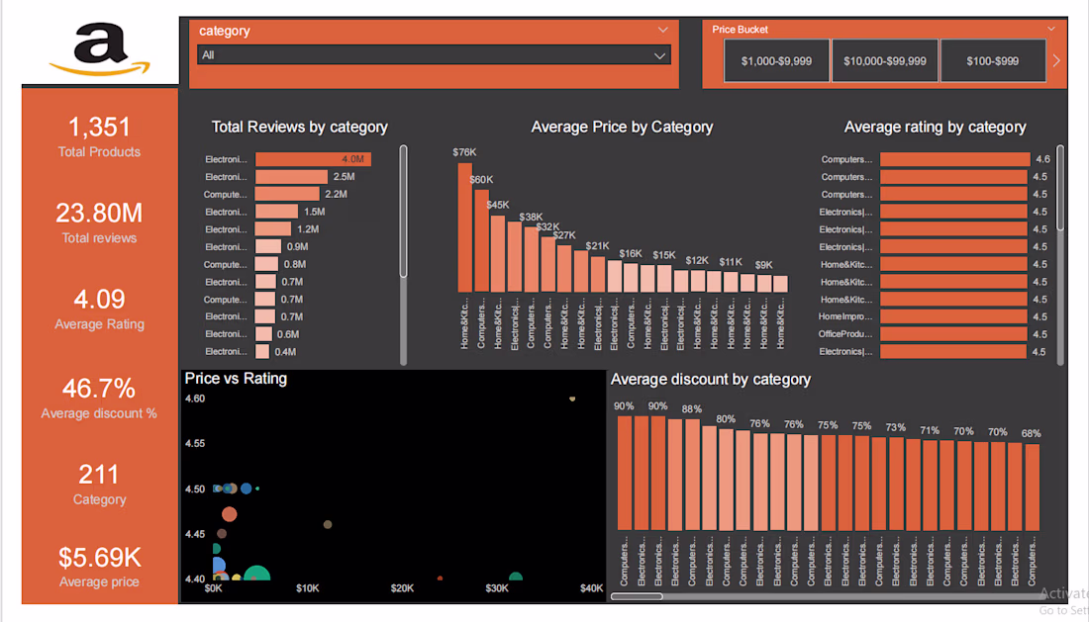
Task: Click the Price vs Rating title
Action: (x=236, y=379)
